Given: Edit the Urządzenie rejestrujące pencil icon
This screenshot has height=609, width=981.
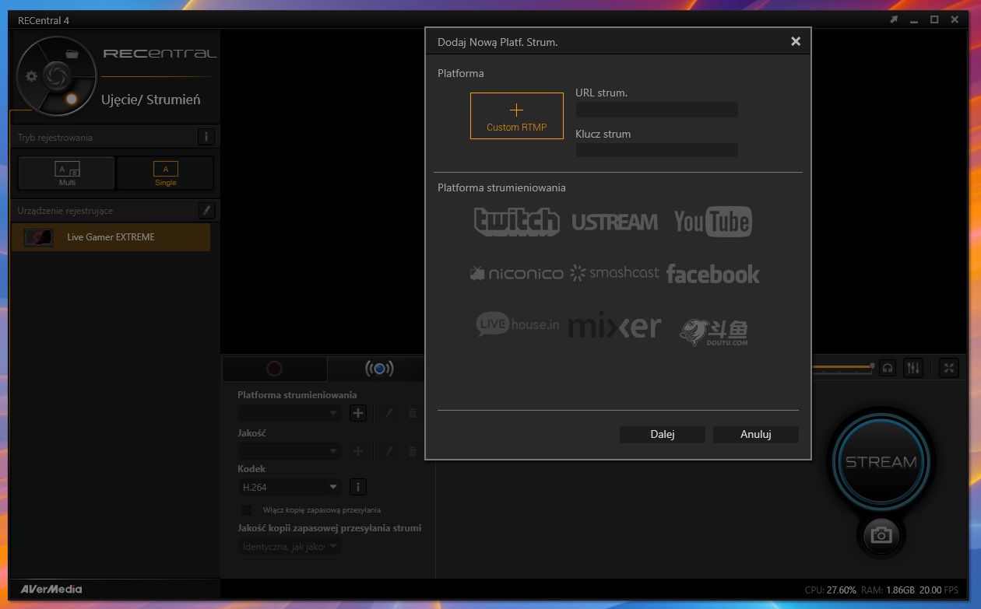Looking at the screenshot, I should [206, 210].
